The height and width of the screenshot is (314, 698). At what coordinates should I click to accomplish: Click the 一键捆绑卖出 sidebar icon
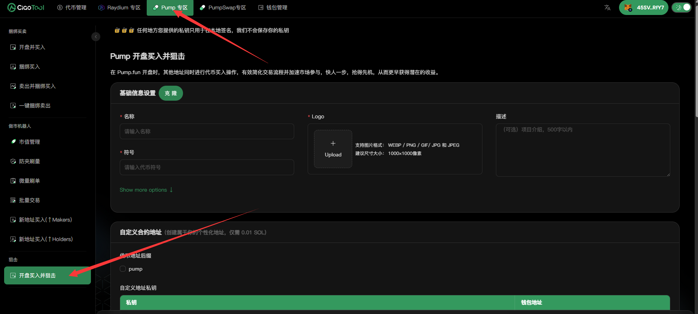click(x=13, y=106)
